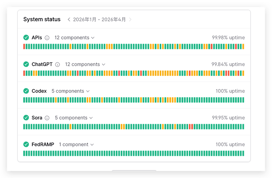Click the FedRAMP 100% uptime text

coord(230,145)
